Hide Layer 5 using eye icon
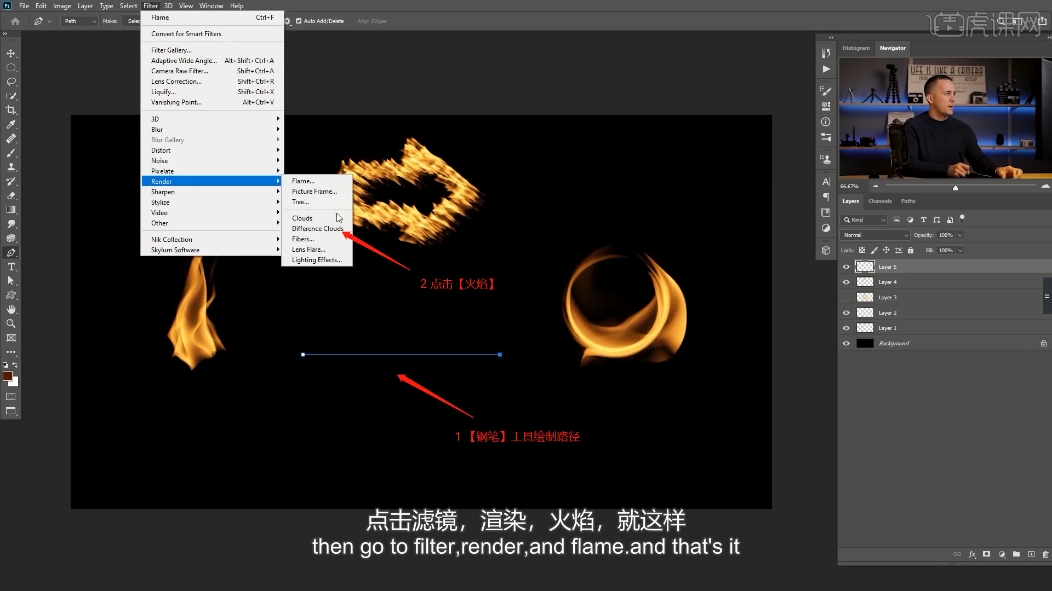This screenshot has height=591, width=1052. (846, 267)
